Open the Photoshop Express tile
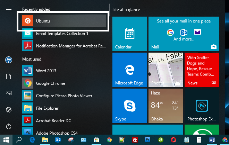This screenshot has width=229, height=145. tap(202, 106)
